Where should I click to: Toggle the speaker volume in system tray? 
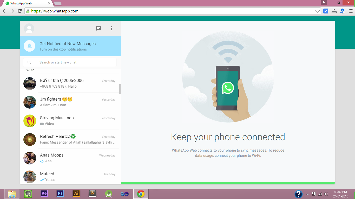click(x=326, y=194)
